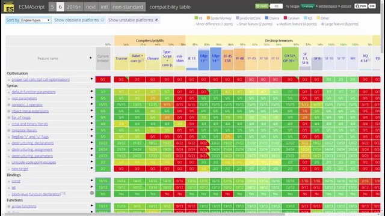Image resolution: width=385 pixels, height=216 pixels.
Task: Expand the Feature name column arrow
Action: pyautogui.click(x=91, y=58)
